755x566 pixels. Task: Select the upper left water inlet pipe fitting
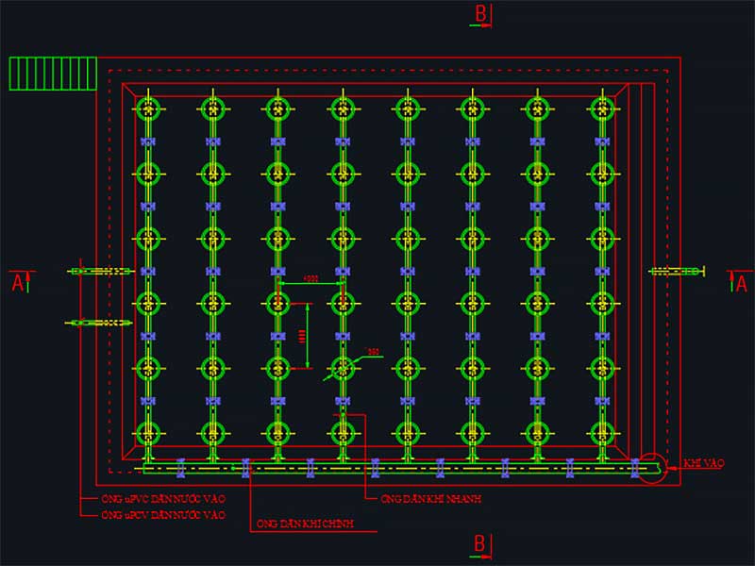click(x=100, y=272)
